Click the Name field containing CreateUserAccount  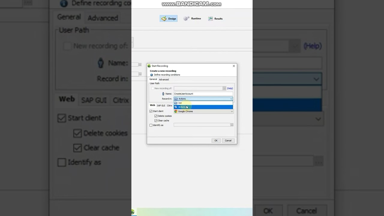[x=203, y=94]
